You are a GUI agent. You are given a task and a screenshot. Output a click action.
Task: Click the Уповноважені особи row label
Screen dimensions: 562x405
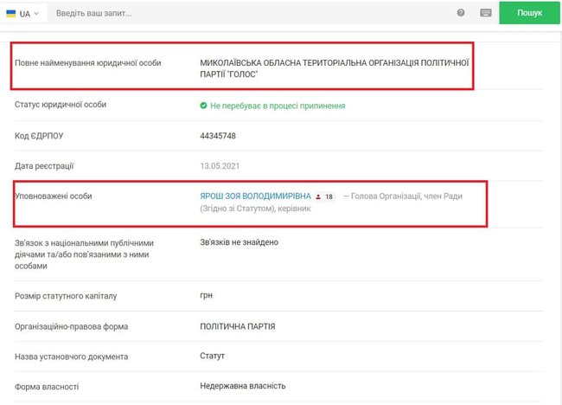[54, 196]
